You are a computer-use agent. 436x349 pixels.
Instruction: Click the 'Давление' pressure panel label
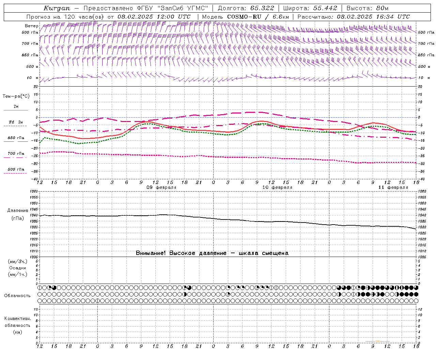18,211
